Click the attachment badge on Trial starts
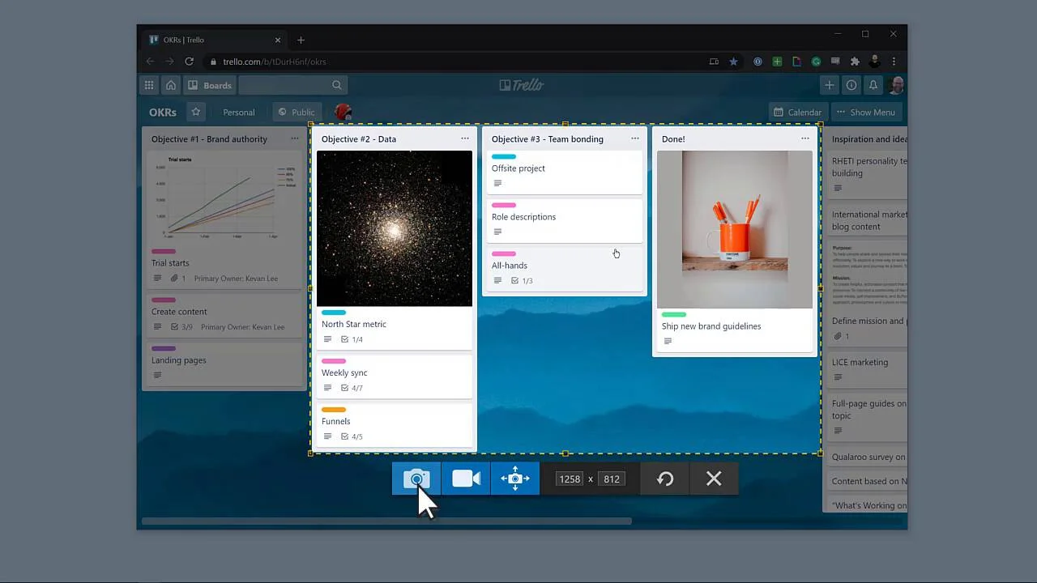The width and height of the screenshot is (1037, 583). coord(178,279)
